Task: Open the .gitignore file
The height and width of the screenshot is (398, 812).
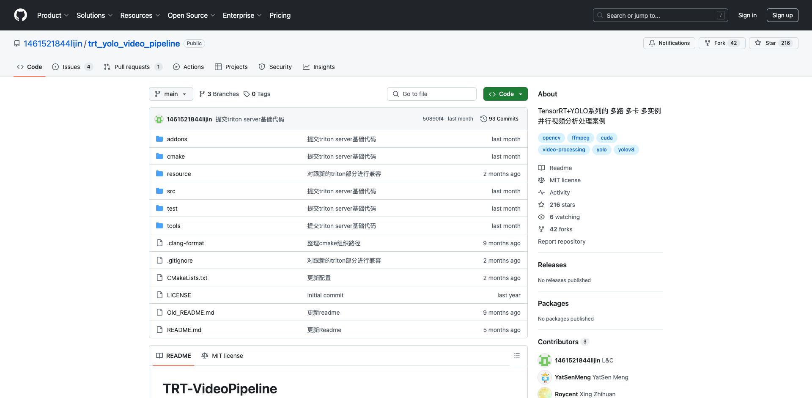Action: click(x=180, y=261)
